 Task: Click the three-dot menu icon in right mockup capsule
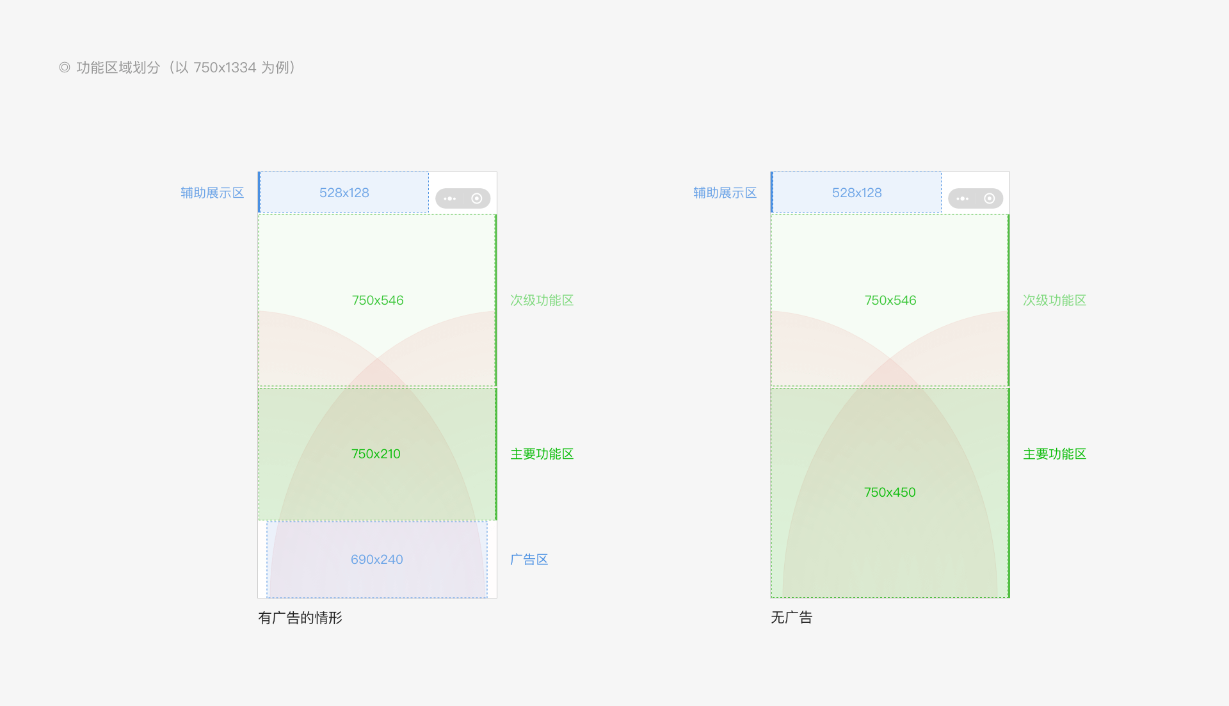point(963,198)
